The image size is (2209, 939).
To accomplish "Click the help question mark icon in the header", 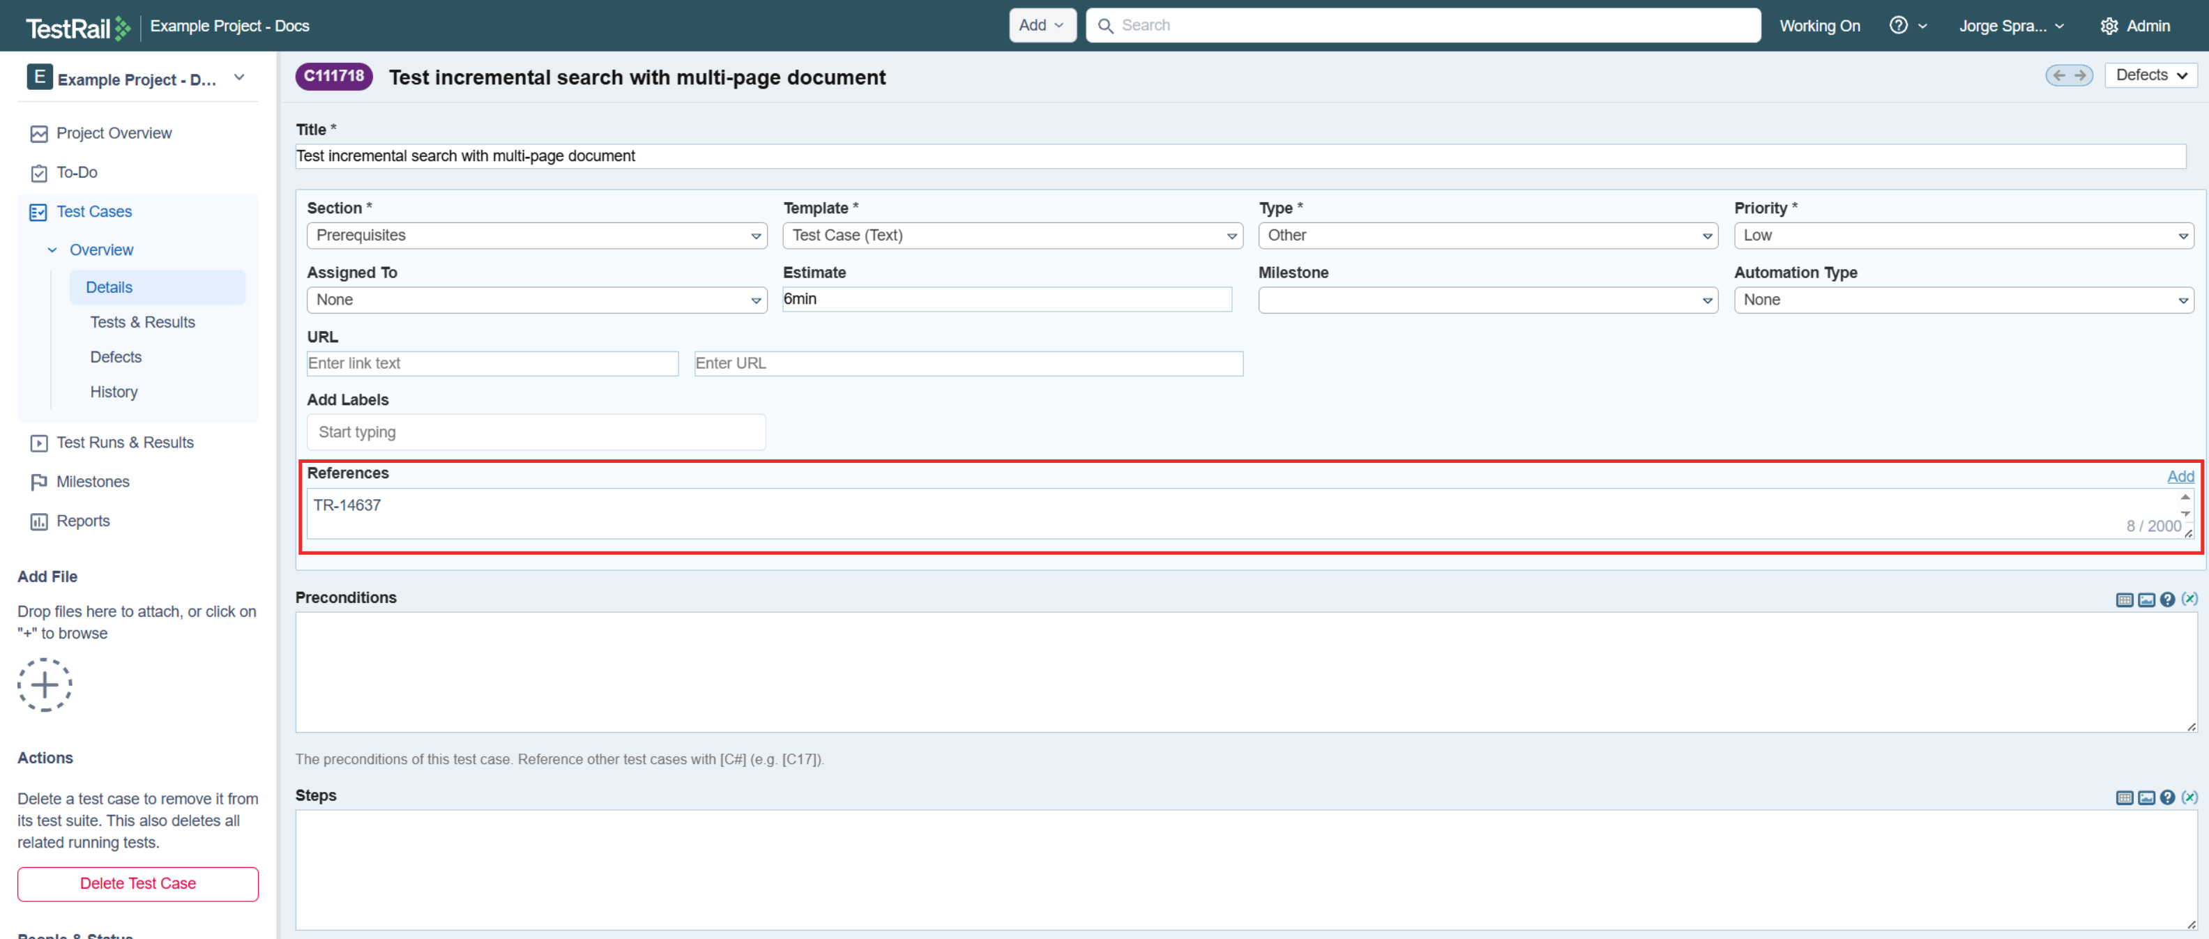I will [1898, 26].
